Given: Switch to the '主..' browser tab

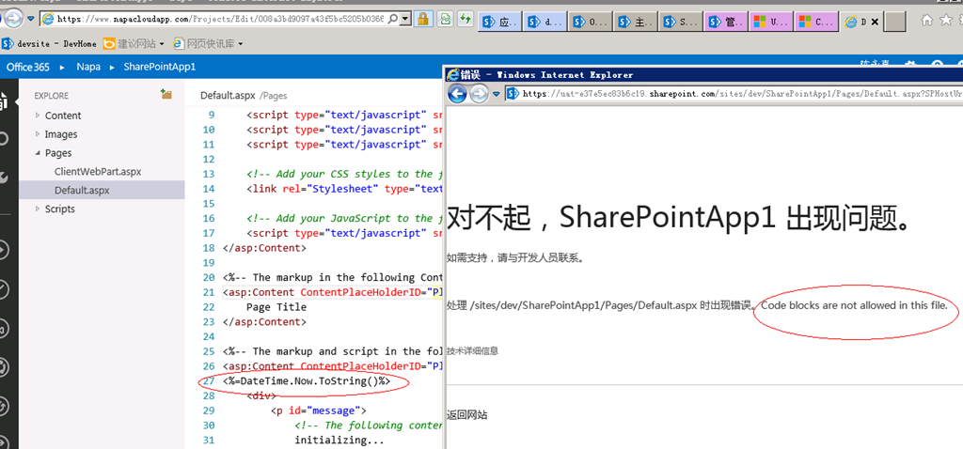Looking at the screenshot, I should (635, 23).
